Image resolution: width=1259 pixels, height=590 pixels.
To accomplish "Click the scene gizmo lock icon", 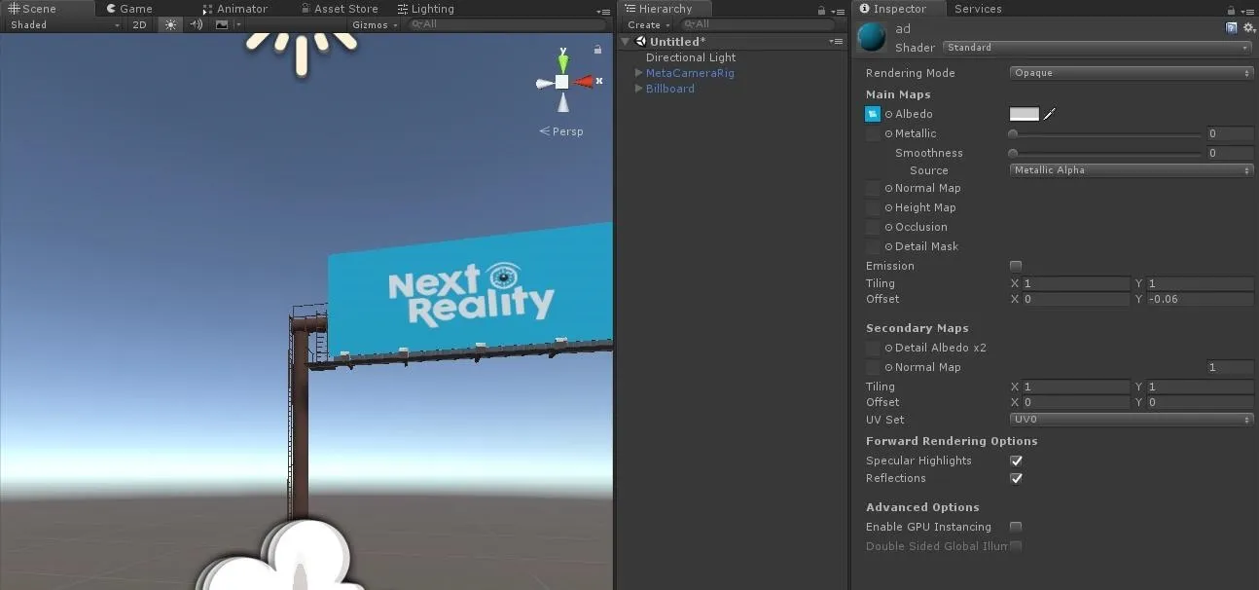I will tap(597, 50).
